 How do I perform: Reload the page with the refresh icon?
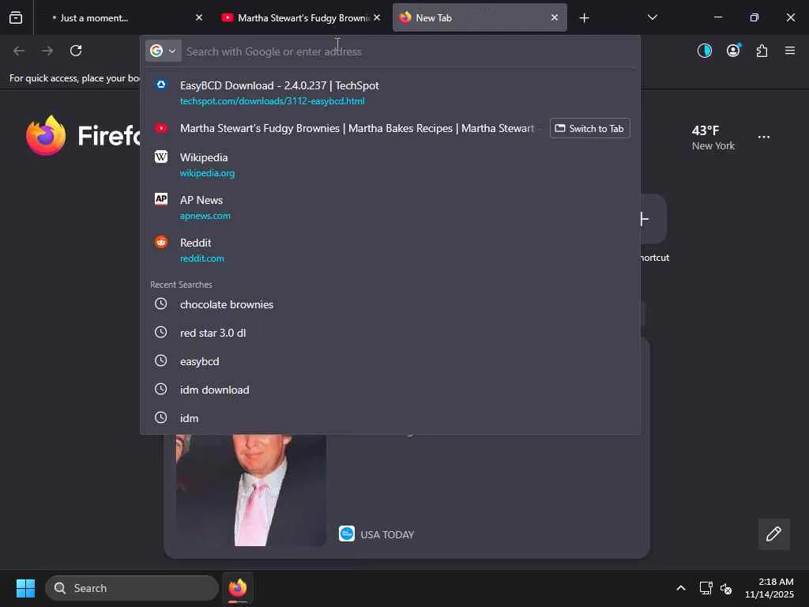pyautogui.click(x=76, y=51)
